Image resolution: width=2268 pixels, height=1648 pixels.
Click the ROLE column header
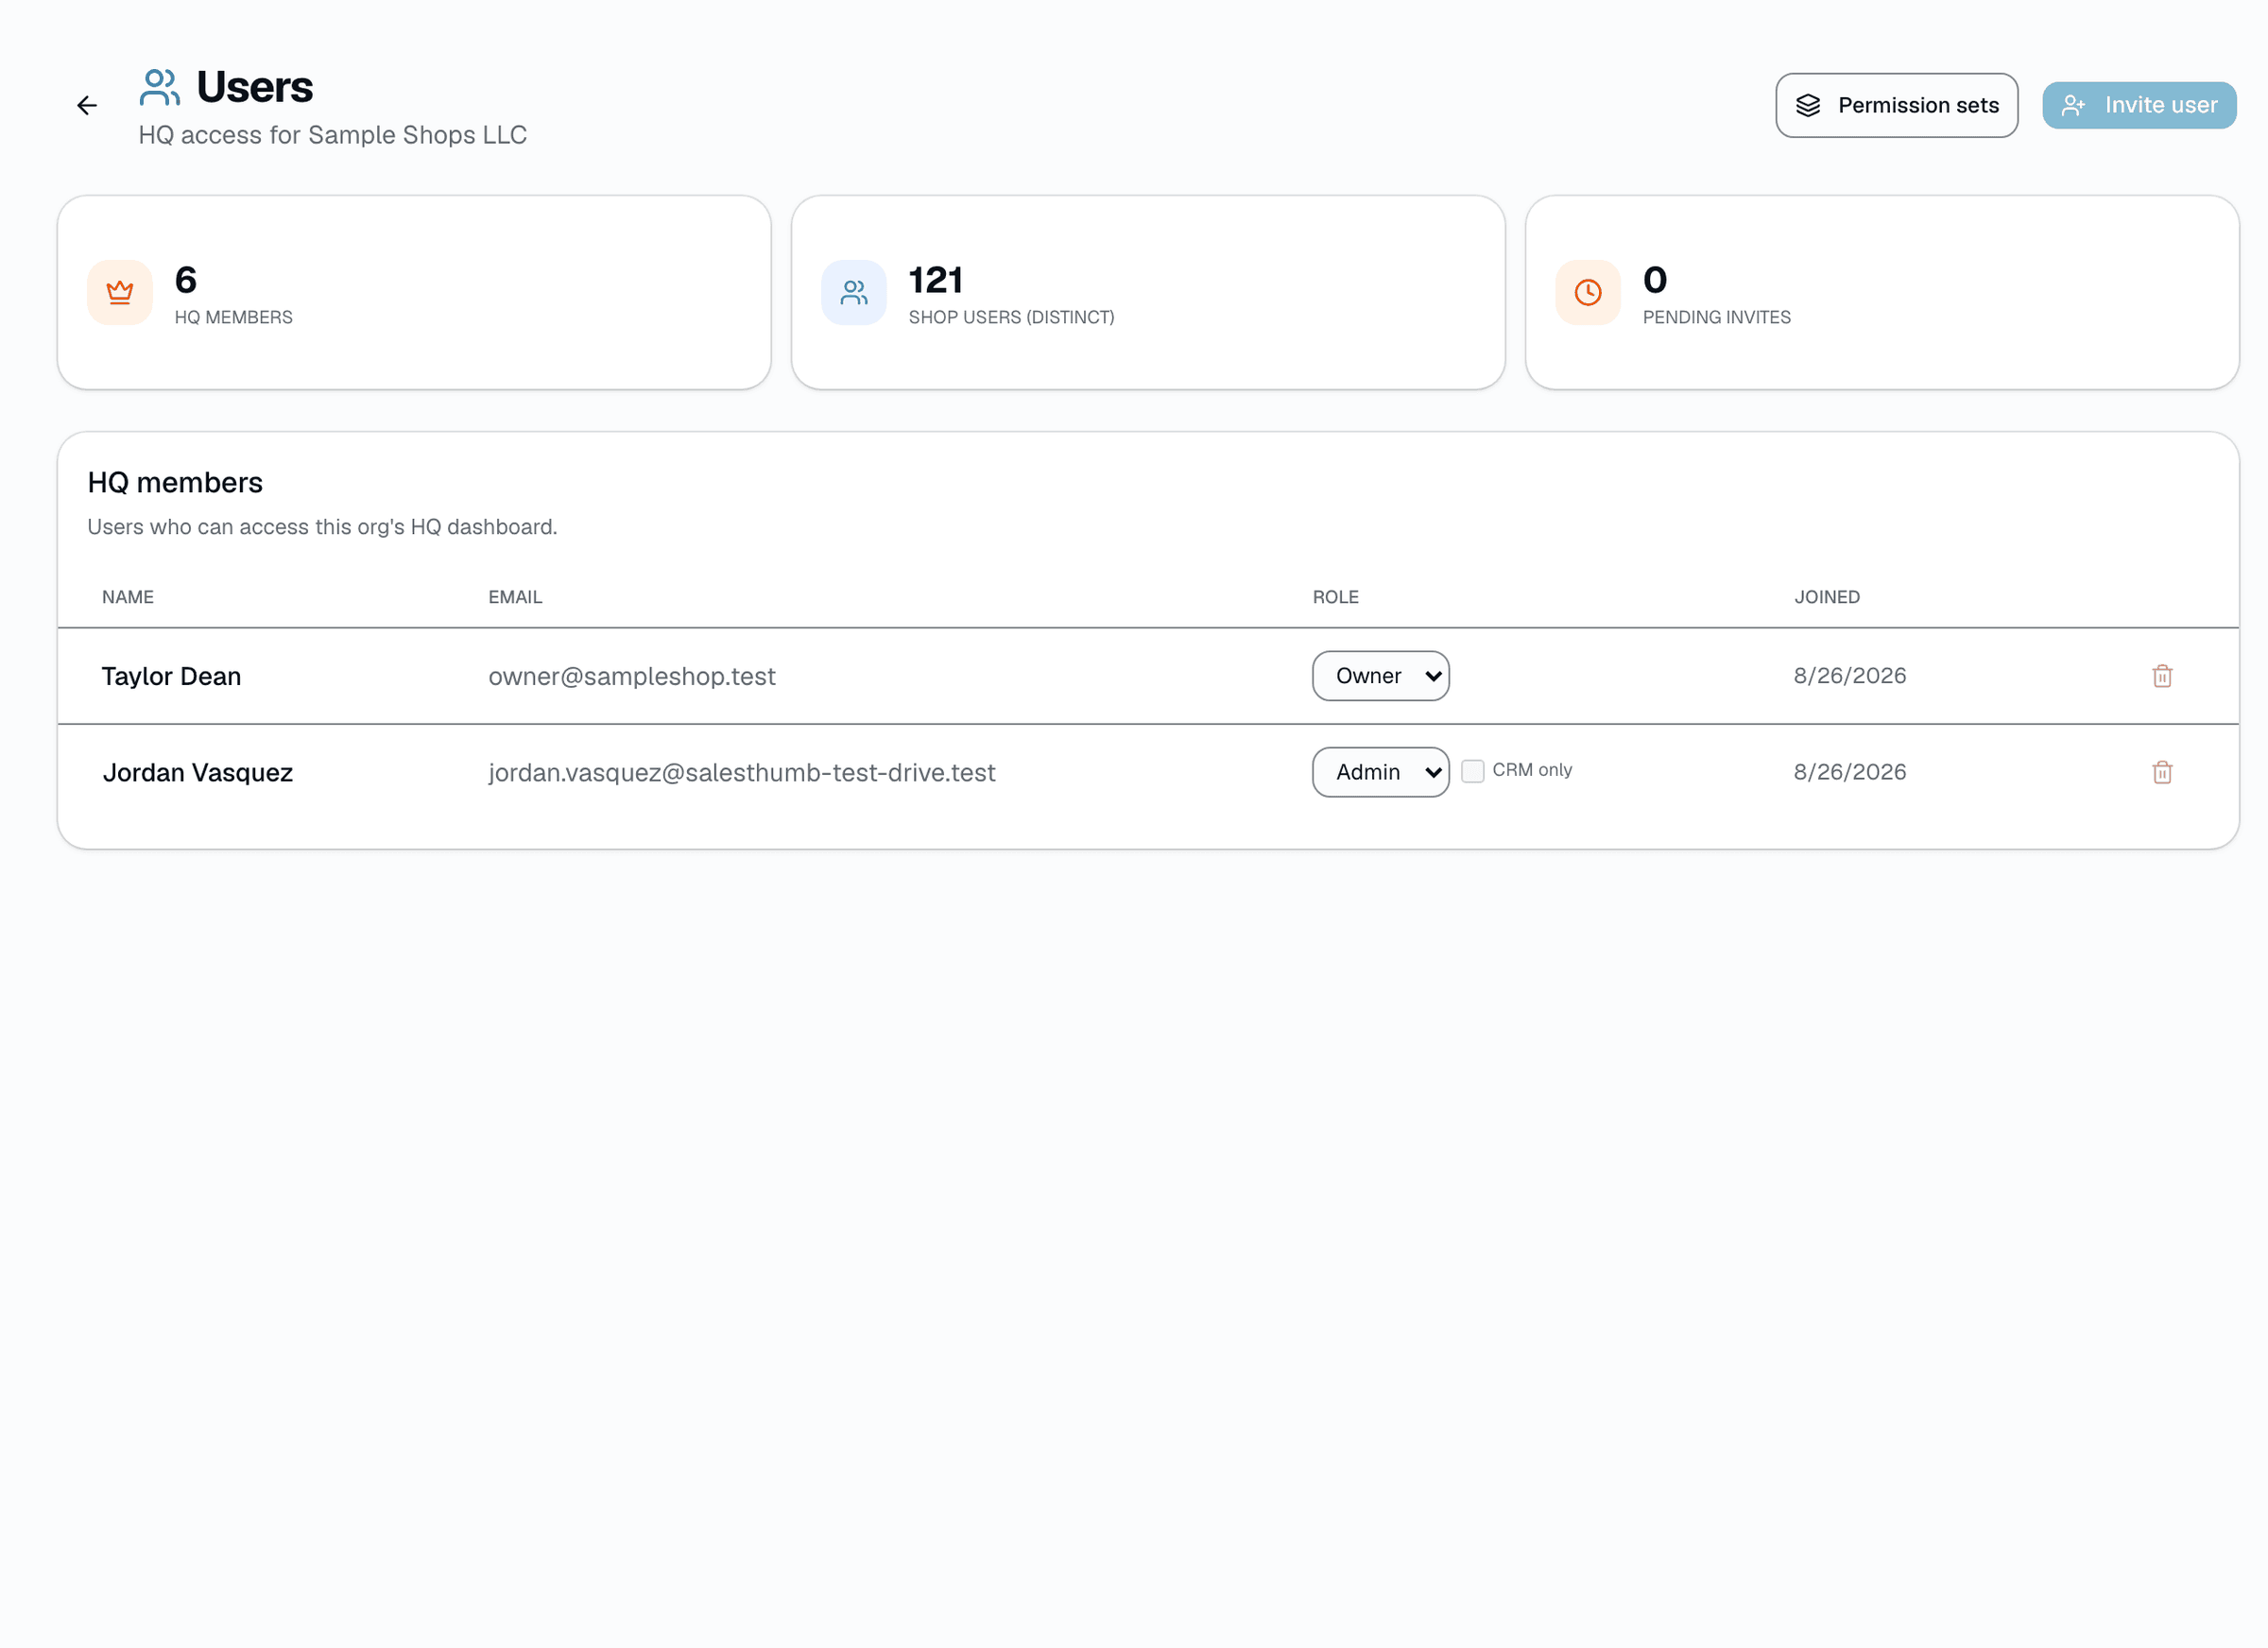click(1335, 597)
